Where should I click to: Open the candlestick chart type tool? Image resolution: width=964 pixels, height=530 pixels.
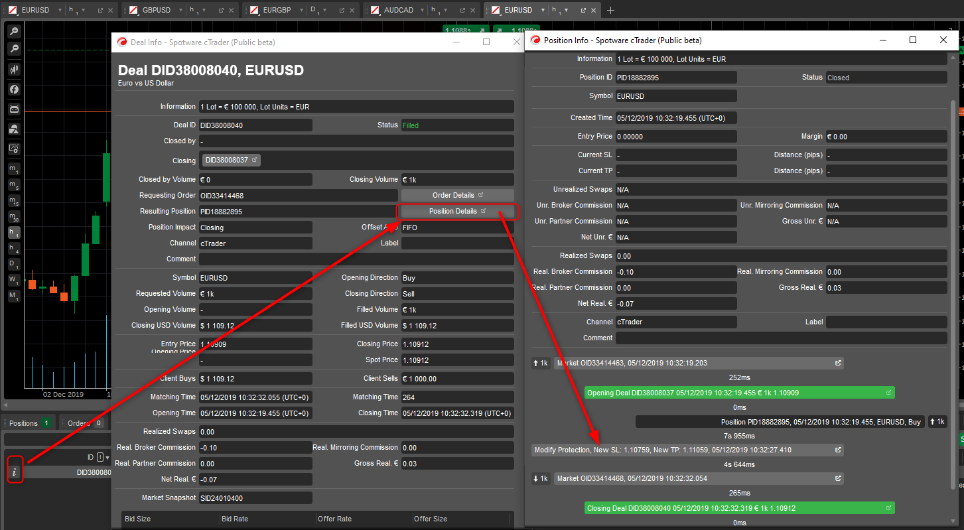[x=14, y=69]
